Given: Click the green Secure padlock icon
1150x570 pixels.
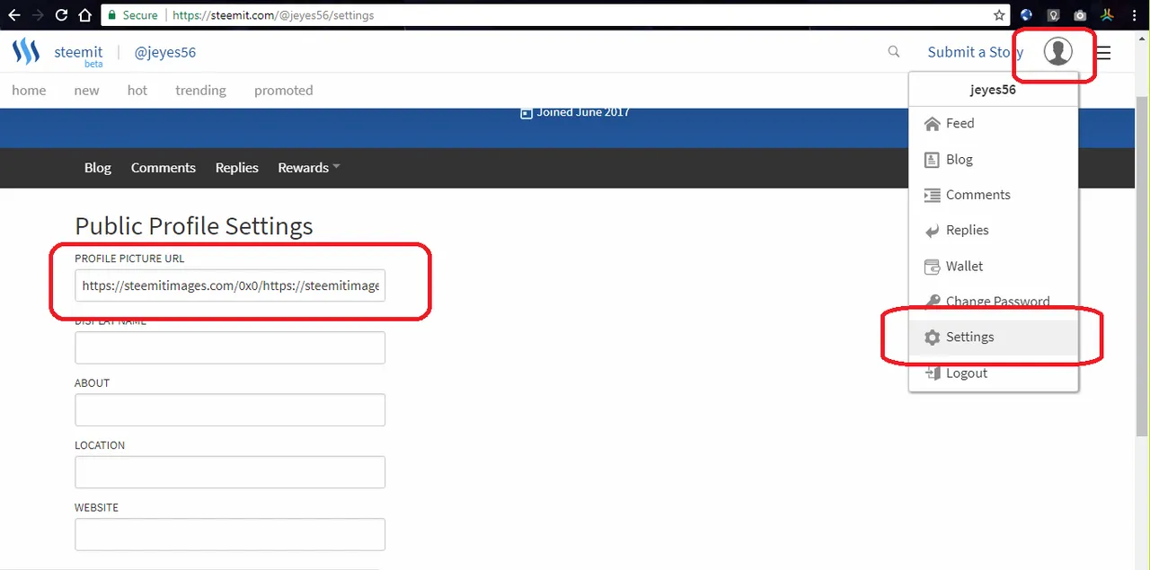Looking at the screenshot, I should click(111, 15).
